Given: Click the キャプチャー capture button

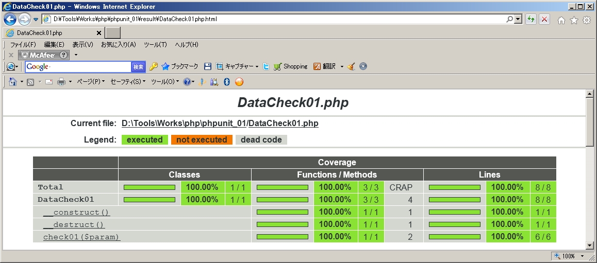Looking at the screenshot, I should pyautogui.click(x=235, y=66).
